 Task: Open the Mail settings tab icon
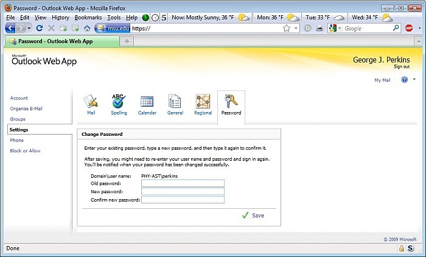pos(91,104)
